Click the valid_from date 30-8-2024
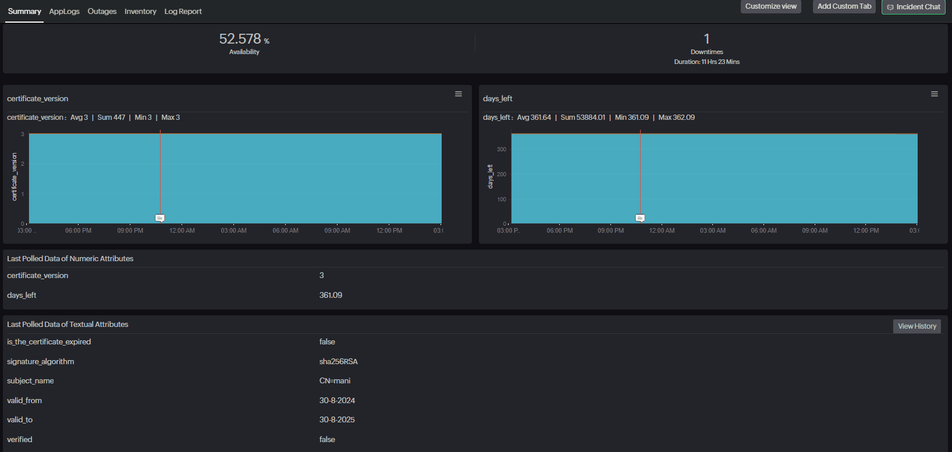 coord(337,401)
